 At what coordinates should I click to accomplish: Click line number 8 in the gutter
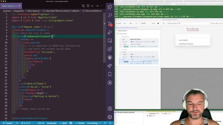point(6,36)
